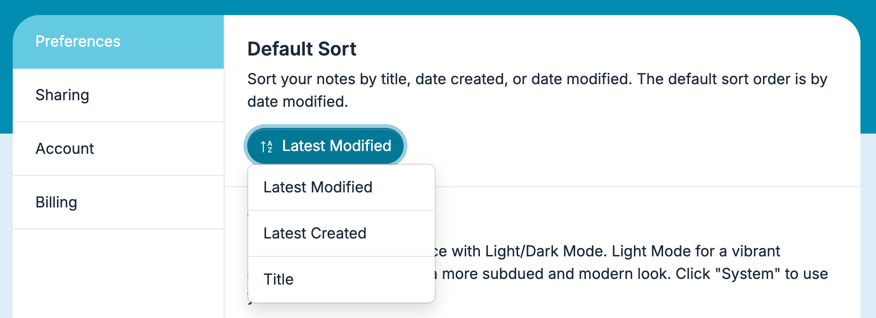Switch to the Sharing settings section
Image resolution: width=876 pixels, height=318 pixels.
tap(62, 95)
